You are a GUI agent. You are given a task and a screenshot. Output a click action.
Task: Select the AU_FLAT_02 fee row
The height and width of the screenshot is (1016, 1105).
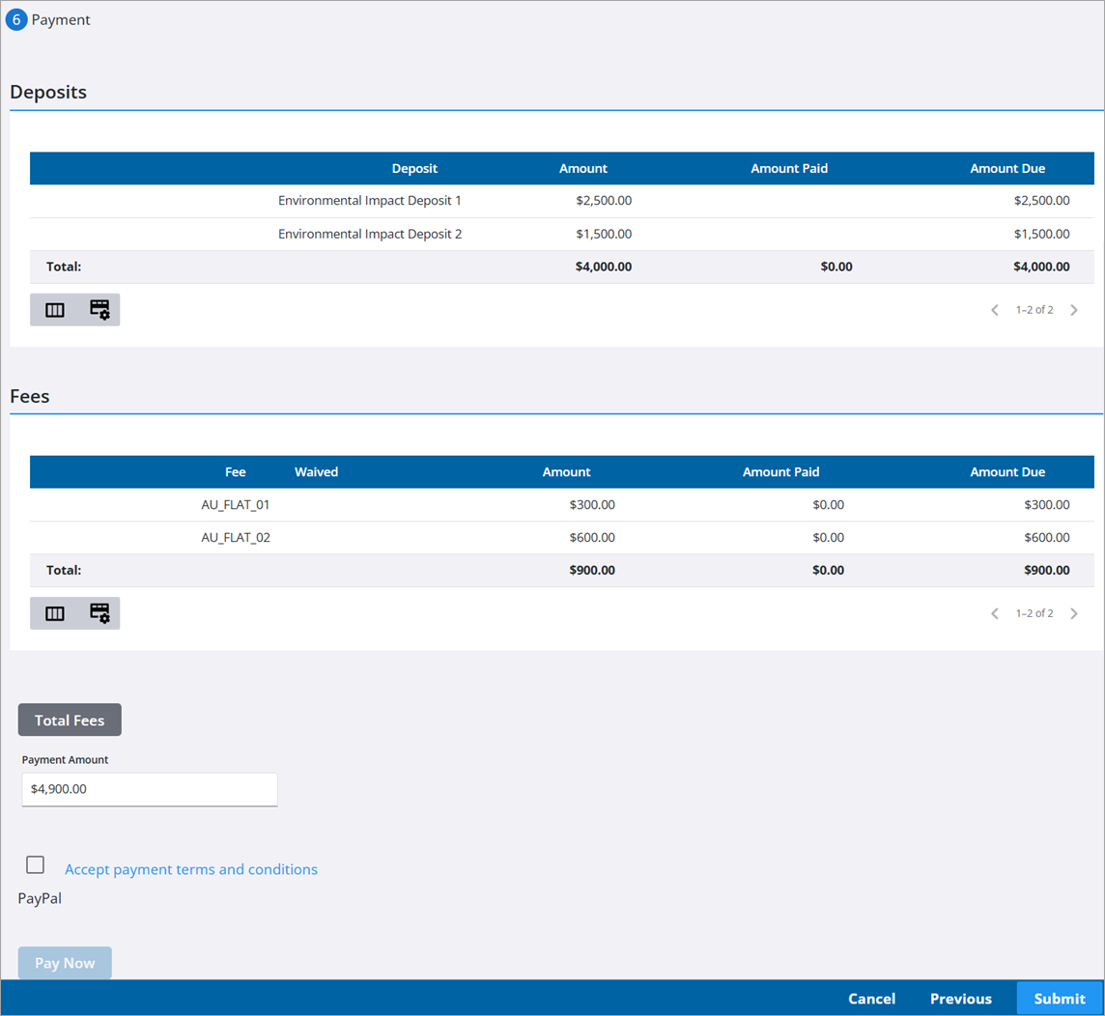tap(561, 538)
